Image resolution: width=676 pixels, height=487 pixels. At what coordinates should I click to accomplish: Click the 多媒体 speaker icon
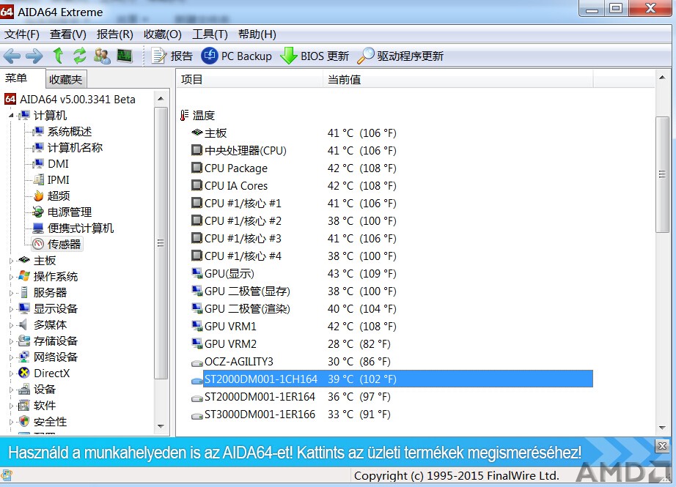tap(23, 324)
